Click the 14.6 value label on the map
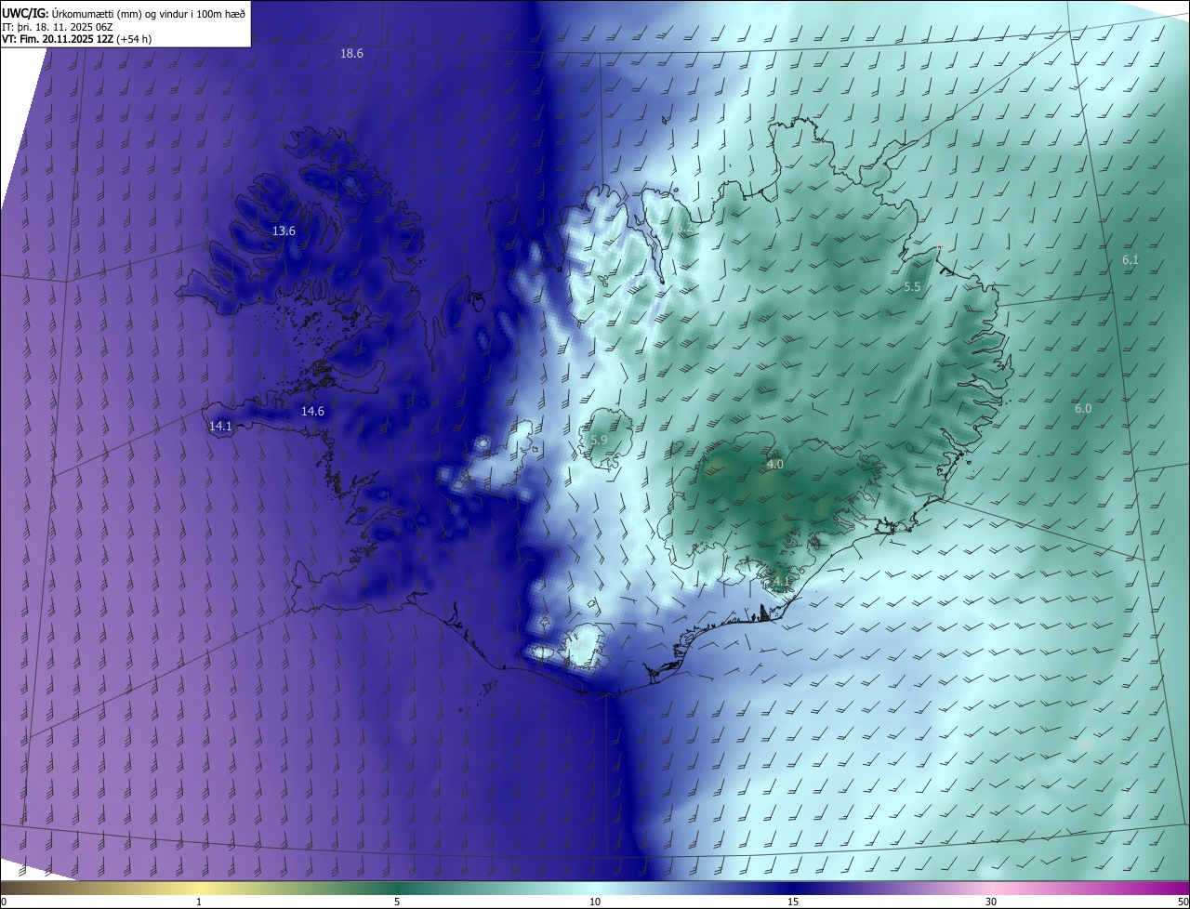Screen dimensions: 1190x909 coord(312,412)
